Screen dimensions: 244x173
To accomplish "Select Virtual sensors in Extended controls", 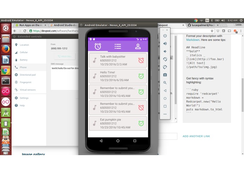I will tap(29, 90).
